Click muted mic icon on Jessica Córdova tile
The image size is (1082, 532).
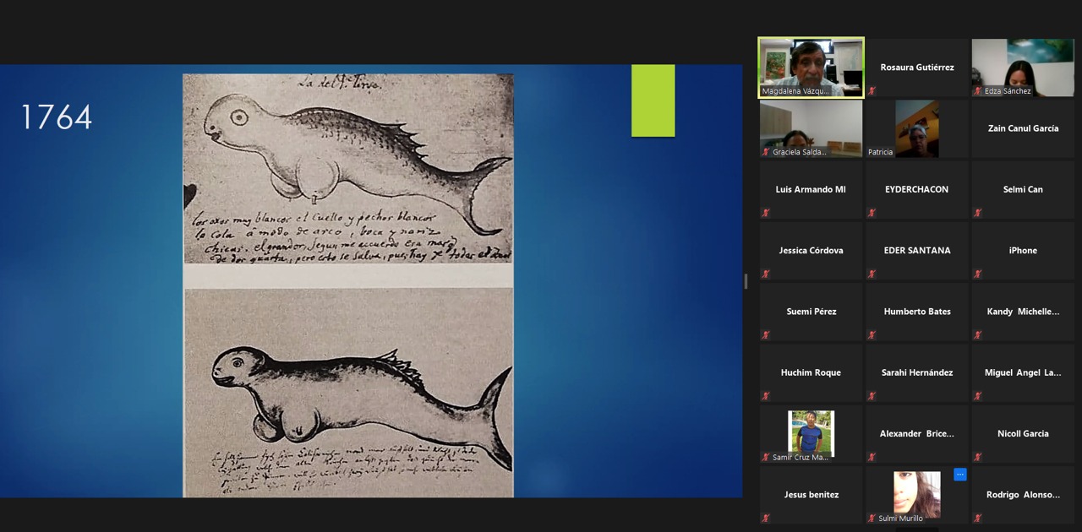point(766,274)
